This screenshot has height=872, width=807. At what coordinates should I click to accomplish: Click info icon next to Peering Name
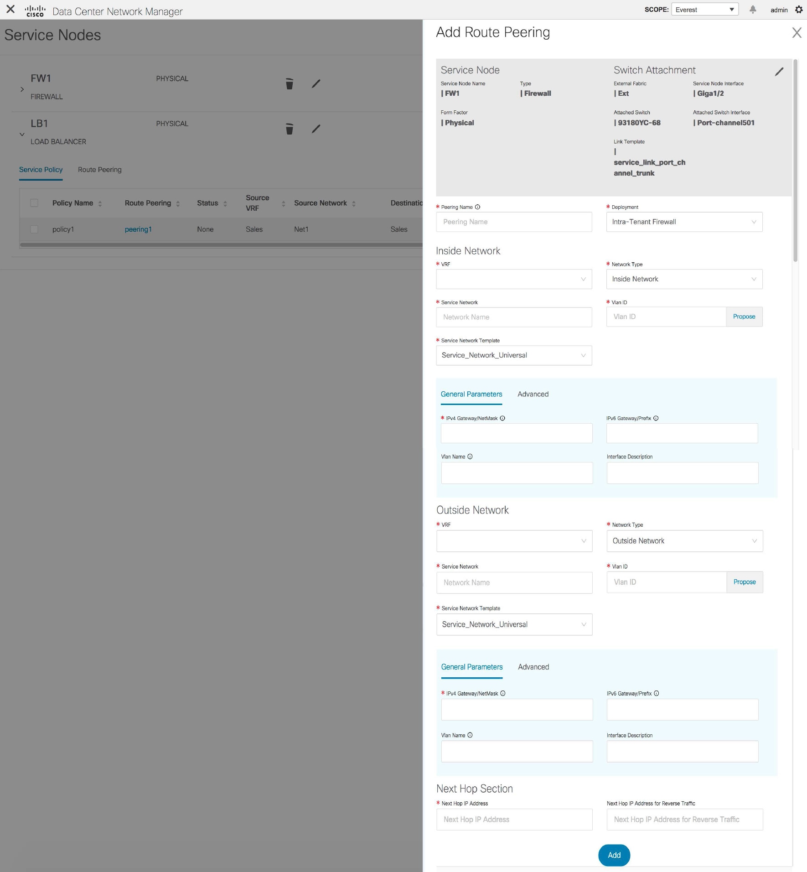point(477,207)
